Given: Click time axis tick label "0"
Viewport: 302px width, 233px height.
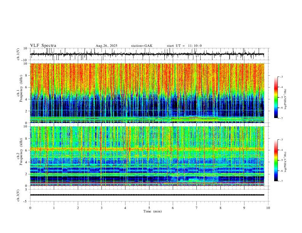Looking at the screenshot, I should tap(30, 208).
